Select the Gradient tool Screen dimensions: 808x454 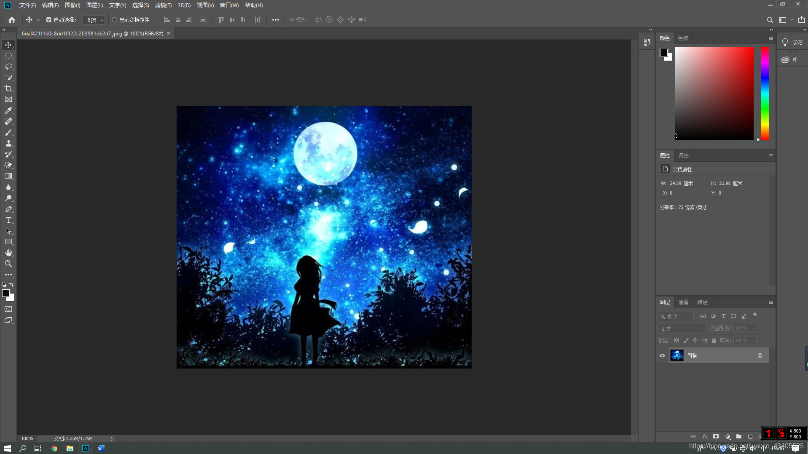pyautogui.click(x=8, y=176)
